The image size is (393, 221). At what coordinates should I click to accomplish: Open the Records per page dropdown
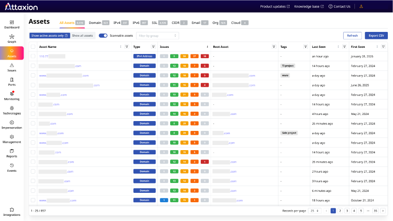point(314,211)
